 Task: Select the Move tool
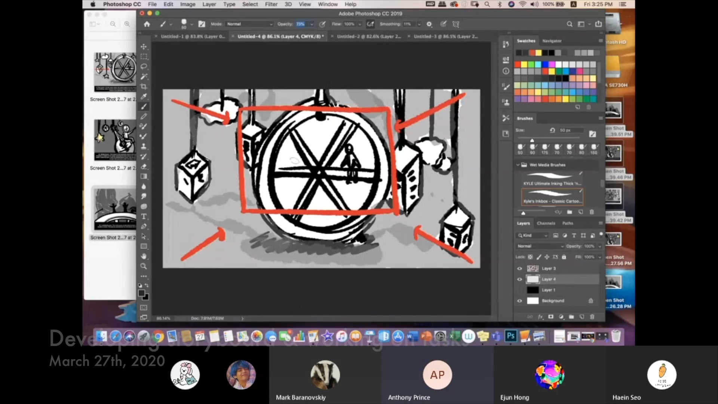click(144, 46)
